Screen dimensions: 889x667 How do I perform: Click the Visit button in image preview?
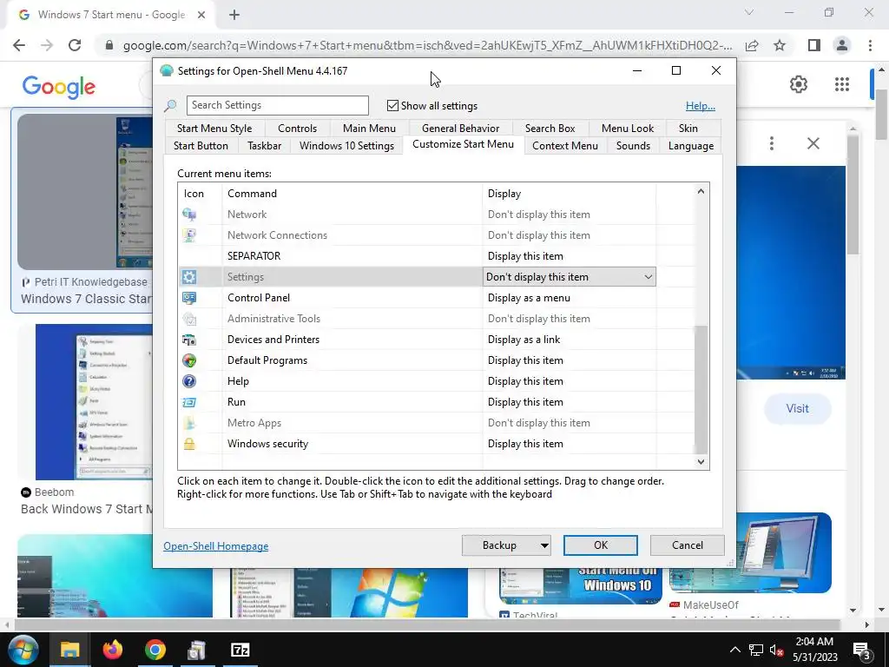(797, 408)
